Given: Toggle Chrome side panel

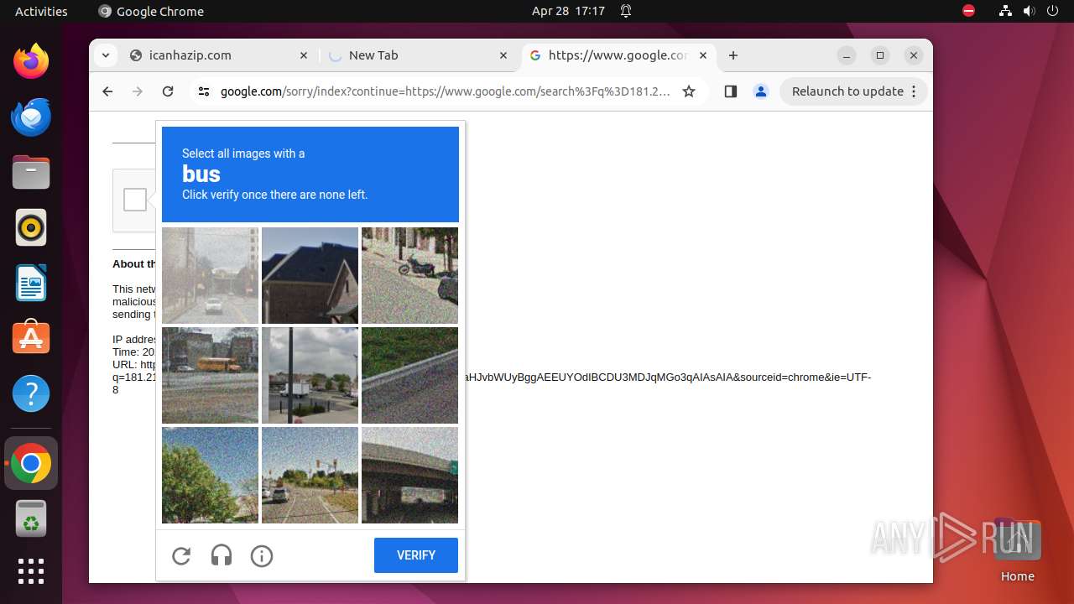Looking at the screenshot, I should [730, 91].
